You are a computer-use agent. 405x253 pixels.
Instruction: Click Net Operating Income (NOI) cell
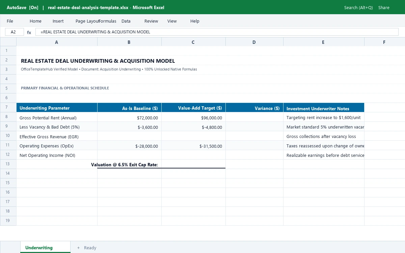57,156
